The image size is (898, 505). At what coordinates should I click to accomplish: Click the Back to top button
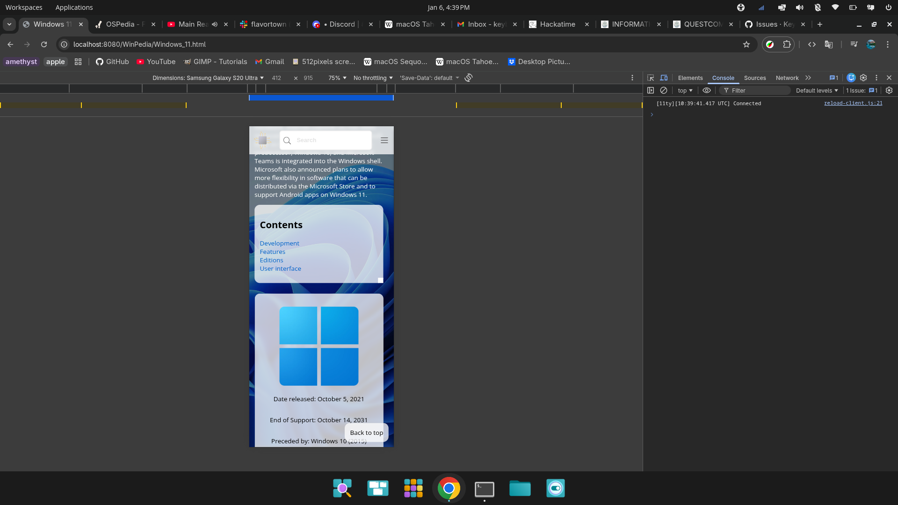coord(366,433)
